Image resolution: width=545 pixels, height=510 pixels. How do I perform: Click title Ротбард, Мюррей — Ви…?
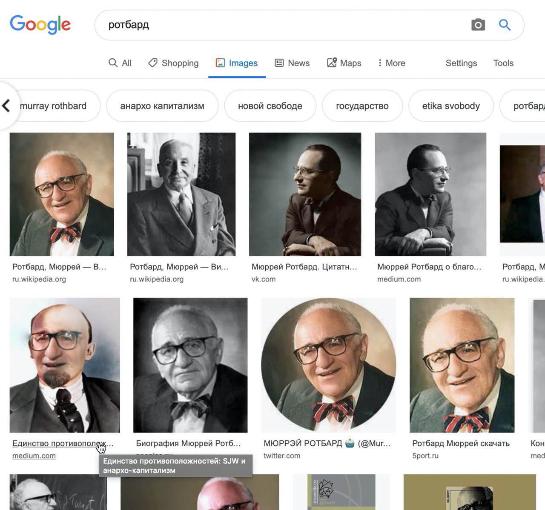click(x=179, y=267)
